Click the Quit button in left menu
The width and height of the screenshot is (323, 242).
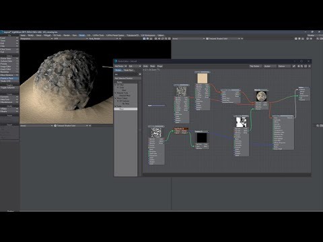[x=9, y=52]
